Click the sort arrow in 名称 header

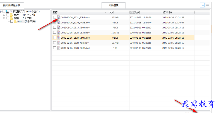click(105, 12)
